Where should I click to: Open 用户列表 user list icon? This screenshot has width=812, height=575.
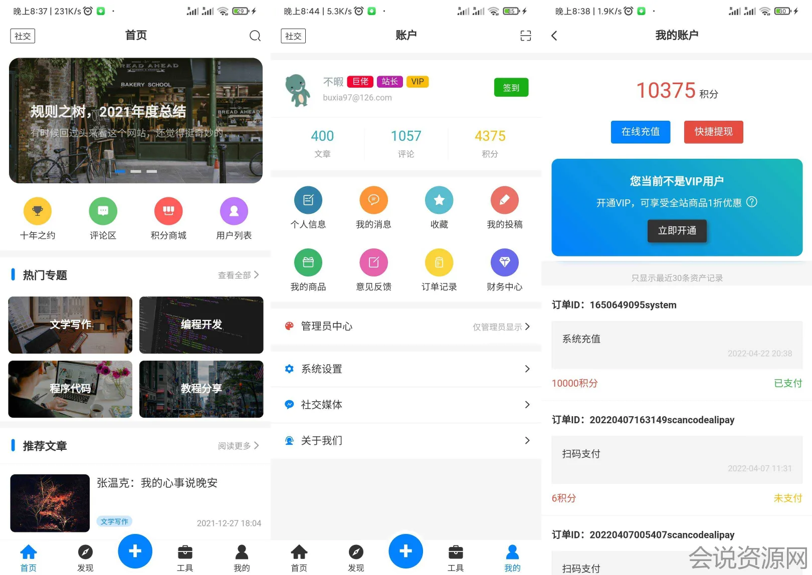pyautogui.click(x=234, y=211)
